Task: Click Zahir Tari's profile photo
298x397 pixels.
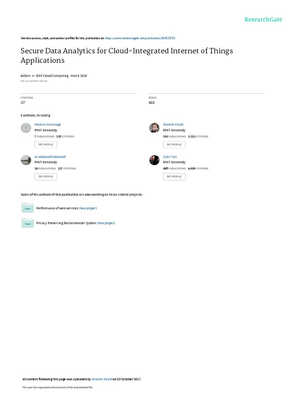Action: (x=154, y=160)
